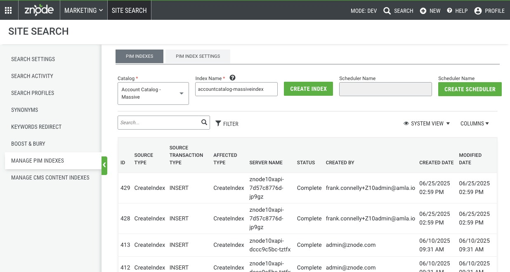Click the New label in header
This screenshot has width=510, height=272.
pos(435,11)
